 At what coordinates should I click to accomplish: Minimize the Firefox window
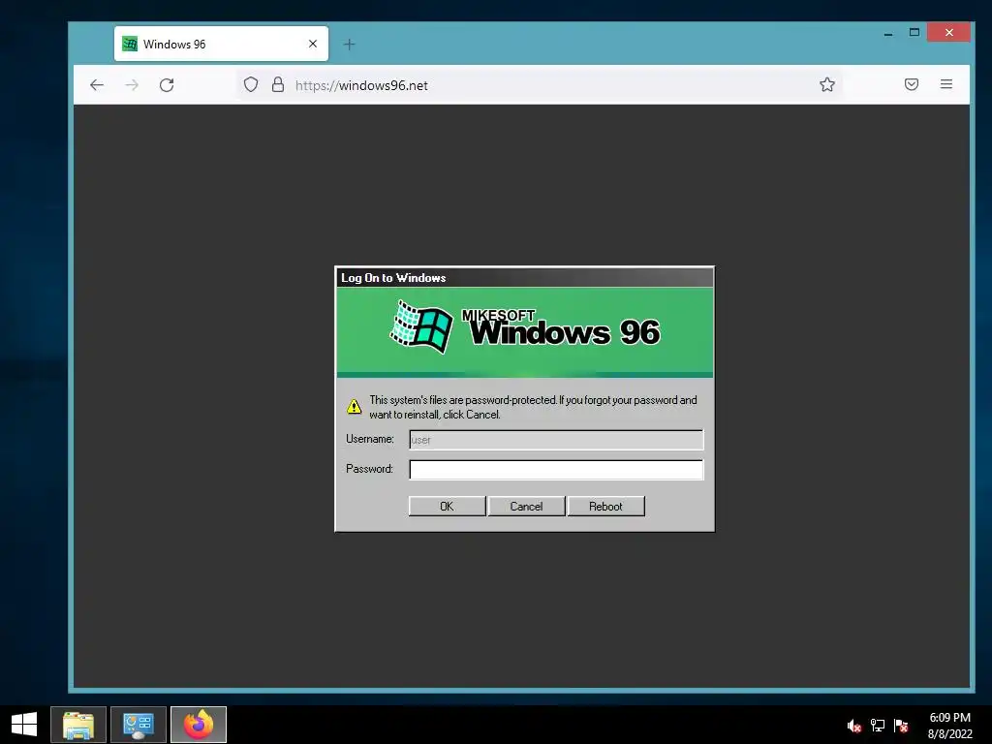(x=888, y=33)
